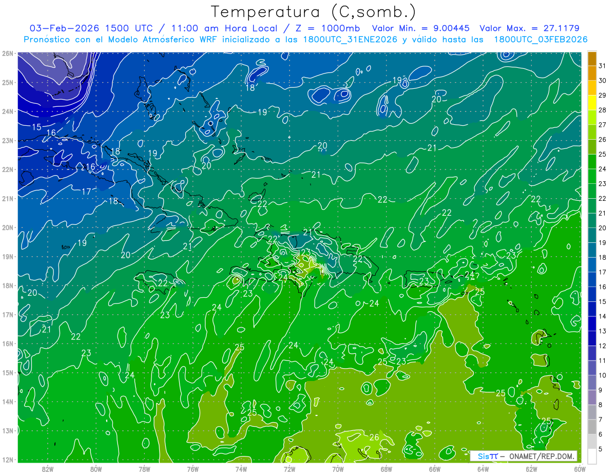Viewport: 616px width, 476px height.
Task: Pick the yellow swatch between 28 and 29
Action: click(x=592, y=103)
